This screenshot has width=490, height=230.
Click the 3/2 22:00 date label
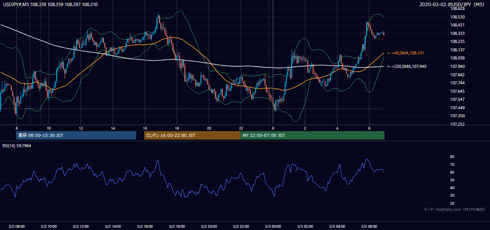click(x=241, y=227)
